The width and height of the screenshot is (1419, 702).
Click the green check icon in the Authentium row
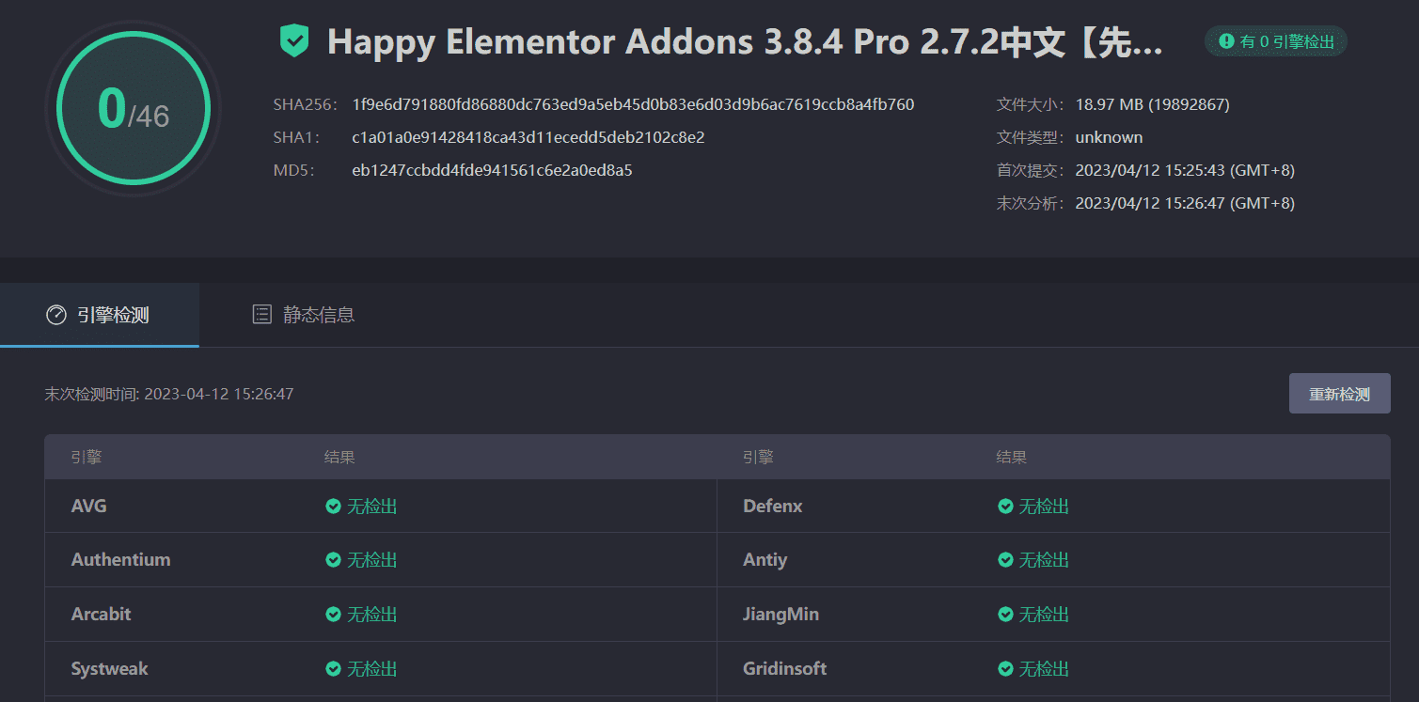click(333, 560)
